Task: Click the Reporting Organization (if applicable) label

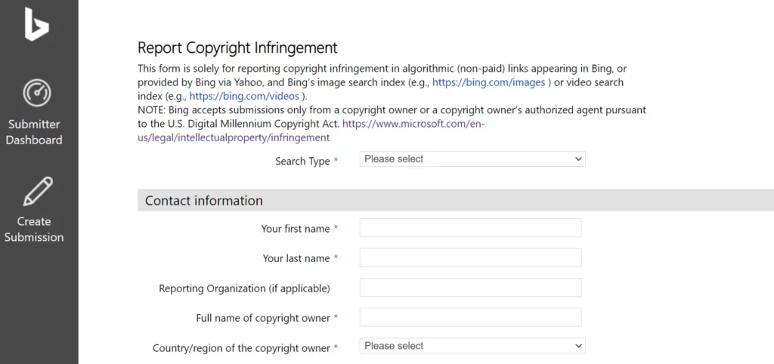Action: 244,288
